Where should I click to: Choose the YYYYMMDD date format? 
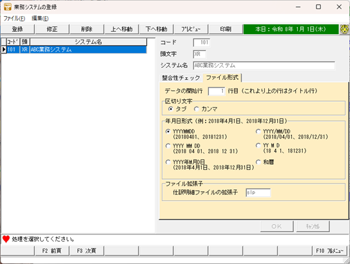coord(168,131)
